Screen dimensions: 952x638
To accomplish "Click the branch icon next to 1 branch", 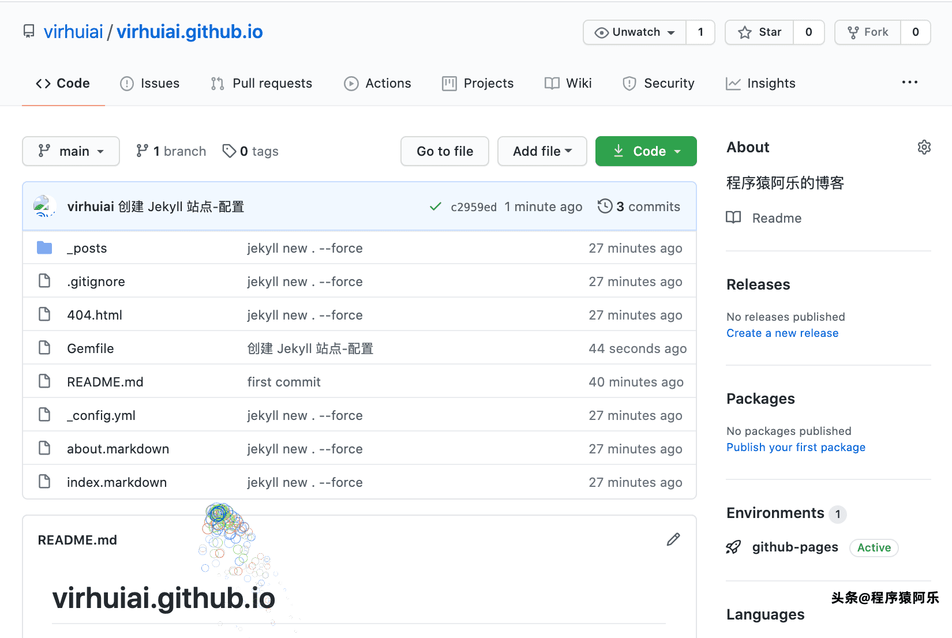I will coord(142,151).
